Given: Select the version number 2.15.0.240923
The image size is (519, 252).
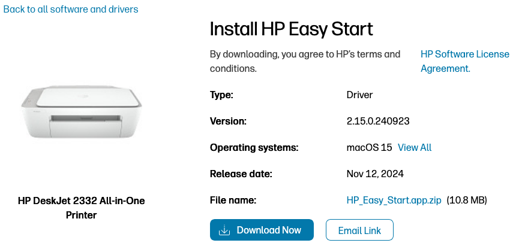Looking at the screenshot, I should click(x=378, y=121).
